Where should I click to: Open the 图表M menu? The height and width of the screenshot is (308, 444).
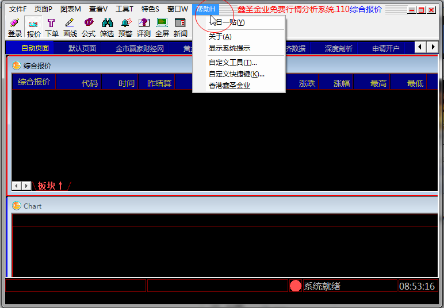tap(71, 9)
